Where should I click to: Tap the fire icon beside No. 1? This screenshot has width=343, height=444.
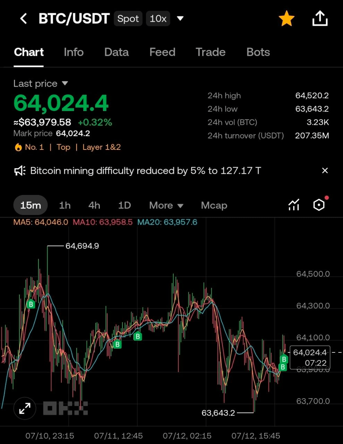pyautogui.click(x=18, y=147)
